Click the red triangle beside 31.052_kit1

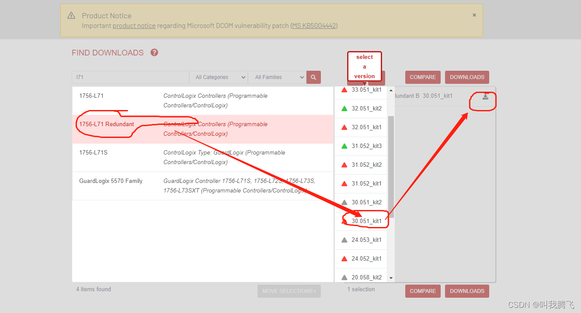(344, 184)
